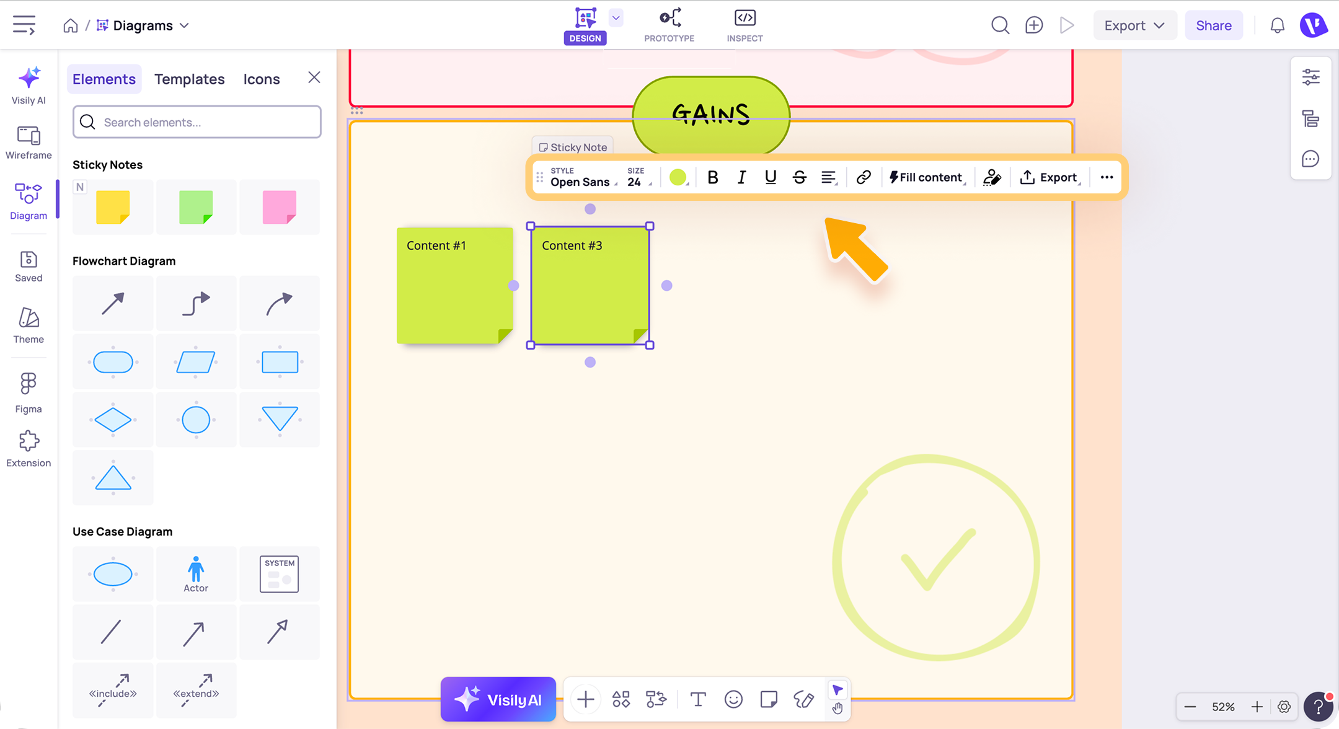Pick the green sticky note
Screen dimensions: 1339x729
tap(196, 207)
